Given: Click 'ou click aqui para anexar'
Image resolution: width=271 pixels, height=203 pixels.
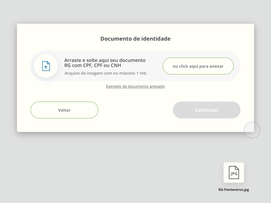Looking at the screenshot, I should pos(198,66).
